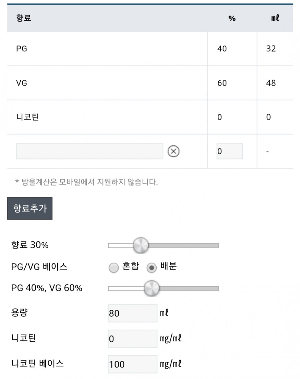Click the VG percent value 60

click(222, 83)
